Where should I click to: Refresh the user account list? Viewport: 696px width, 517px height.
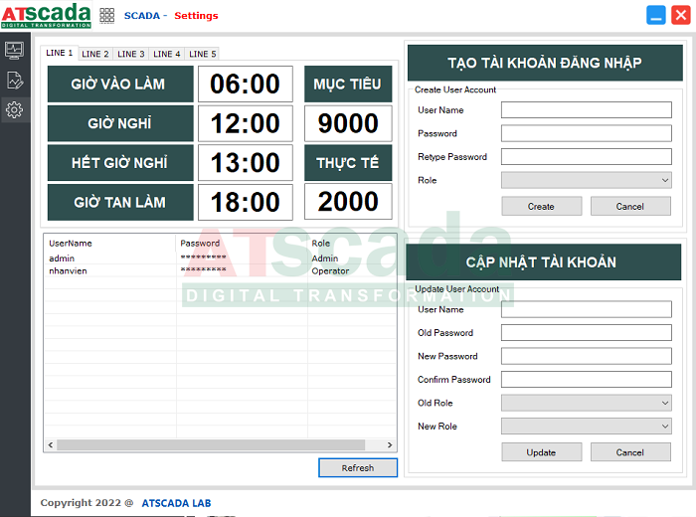point(357,468)
